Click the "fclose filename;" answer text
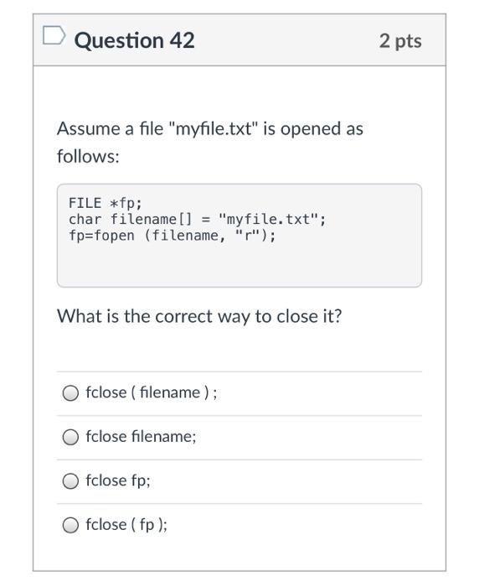Viewport: 479px width, 587px height. [x=141, y=436]
